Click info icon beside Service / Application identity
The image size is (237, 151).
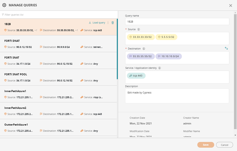[x=159, y=68]
